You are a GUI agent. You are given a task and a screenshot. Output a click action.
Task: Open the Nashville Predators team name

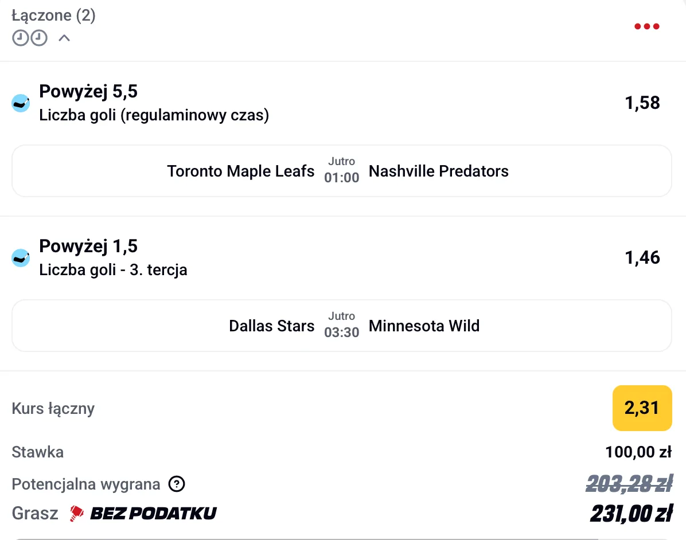(x=439, y=171)
